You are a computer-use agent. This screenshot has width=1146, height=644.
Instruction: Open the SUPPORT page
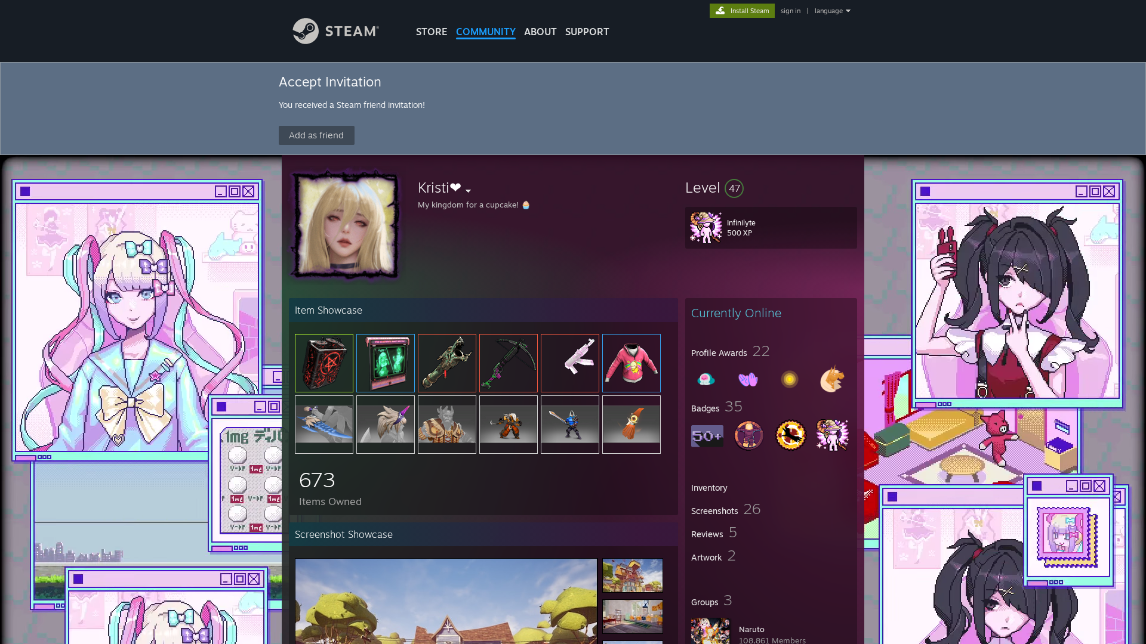coord(587,32)
